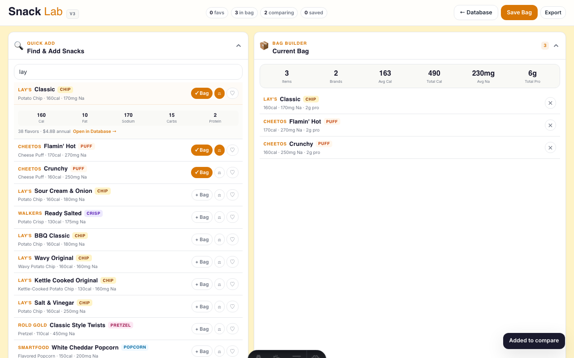Collapse the Quick Add panel

239,46
